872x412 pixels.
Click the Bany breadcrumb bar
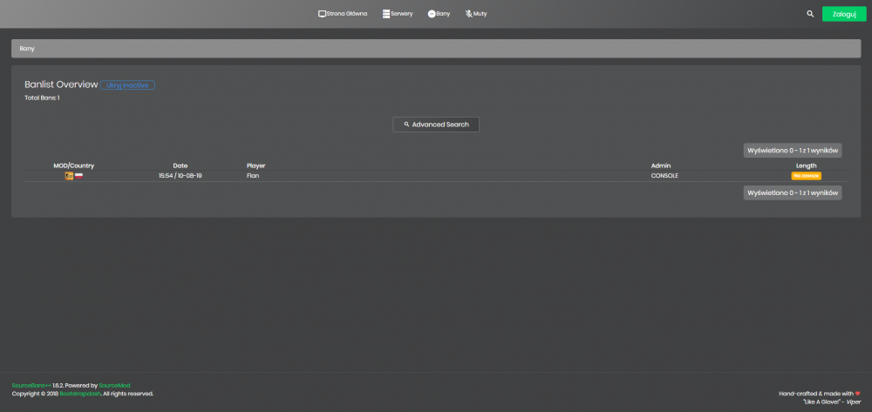(x=436, y=48)
